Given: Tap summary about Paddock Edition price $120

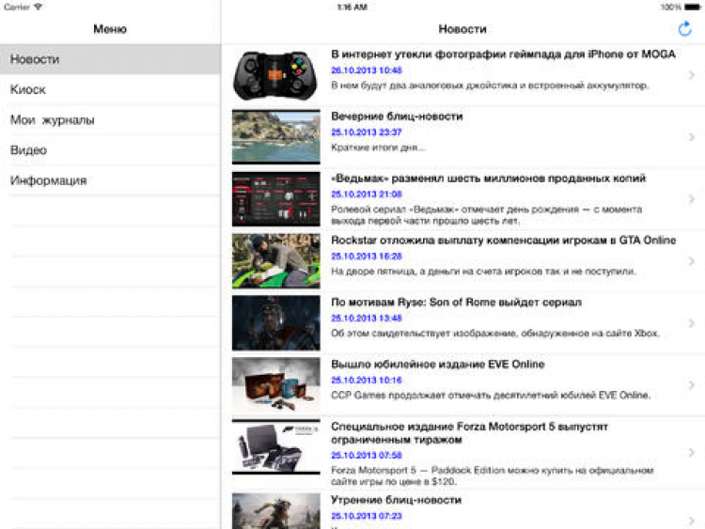Looking at the screenshot, I should pos(493,476).
